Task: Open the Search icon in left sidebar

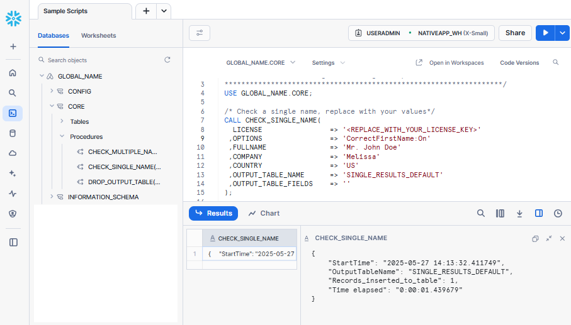Action: (13, 93)
